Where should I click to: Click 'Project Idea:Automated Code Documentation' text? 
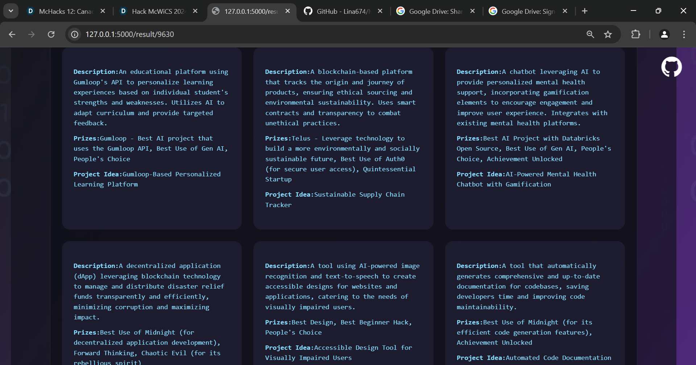click(534, 358)
